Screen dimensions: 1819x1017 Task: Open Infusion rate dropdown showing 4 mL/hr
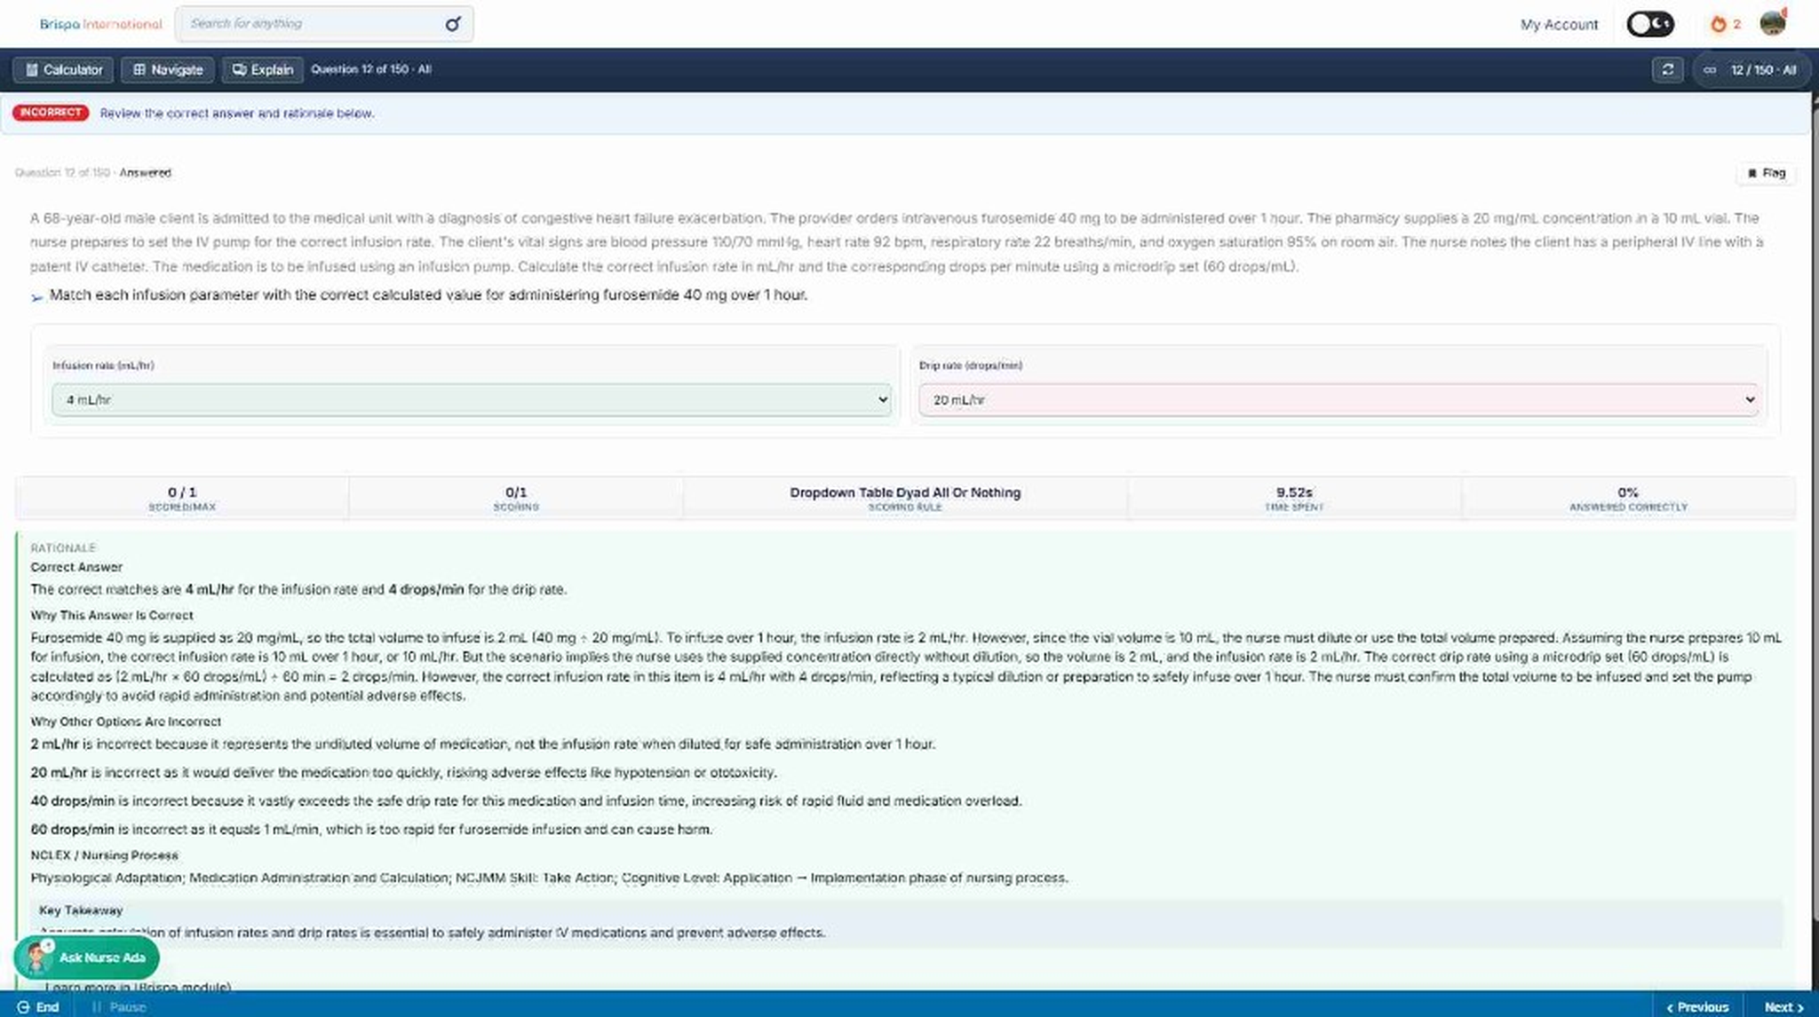472,399
